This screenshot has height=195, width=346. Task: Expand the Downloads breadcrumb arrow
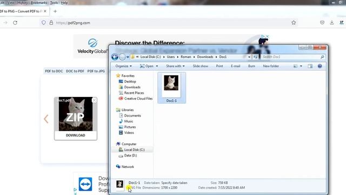point(216,57)
